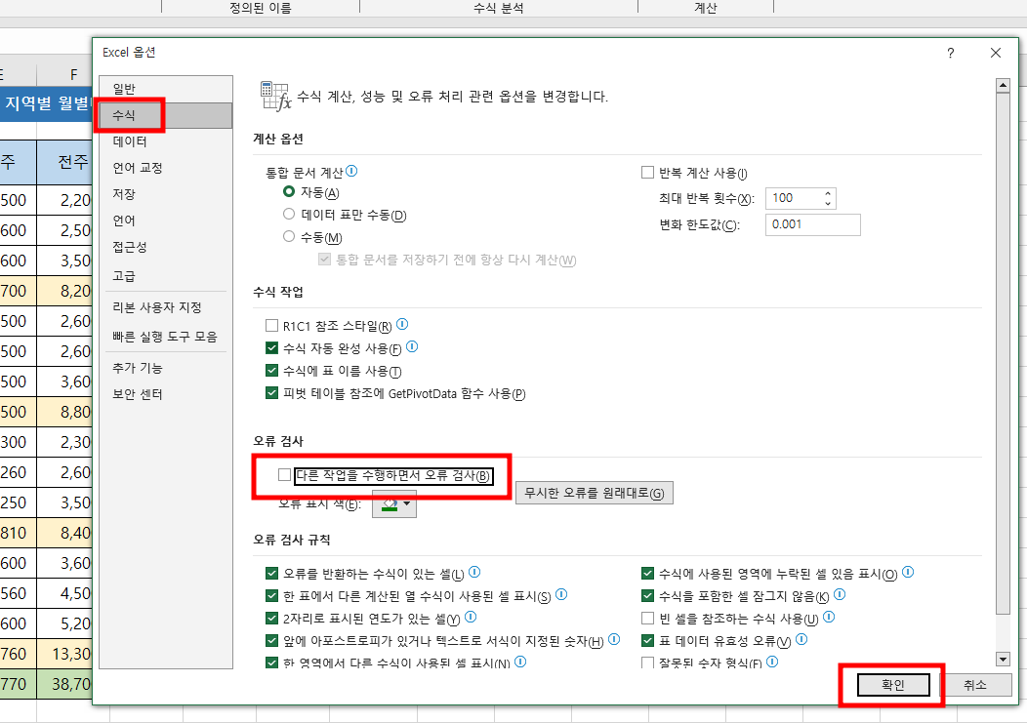
Task: Click the 무시한 오류를 원래대로 button
Action: point(595,493)
